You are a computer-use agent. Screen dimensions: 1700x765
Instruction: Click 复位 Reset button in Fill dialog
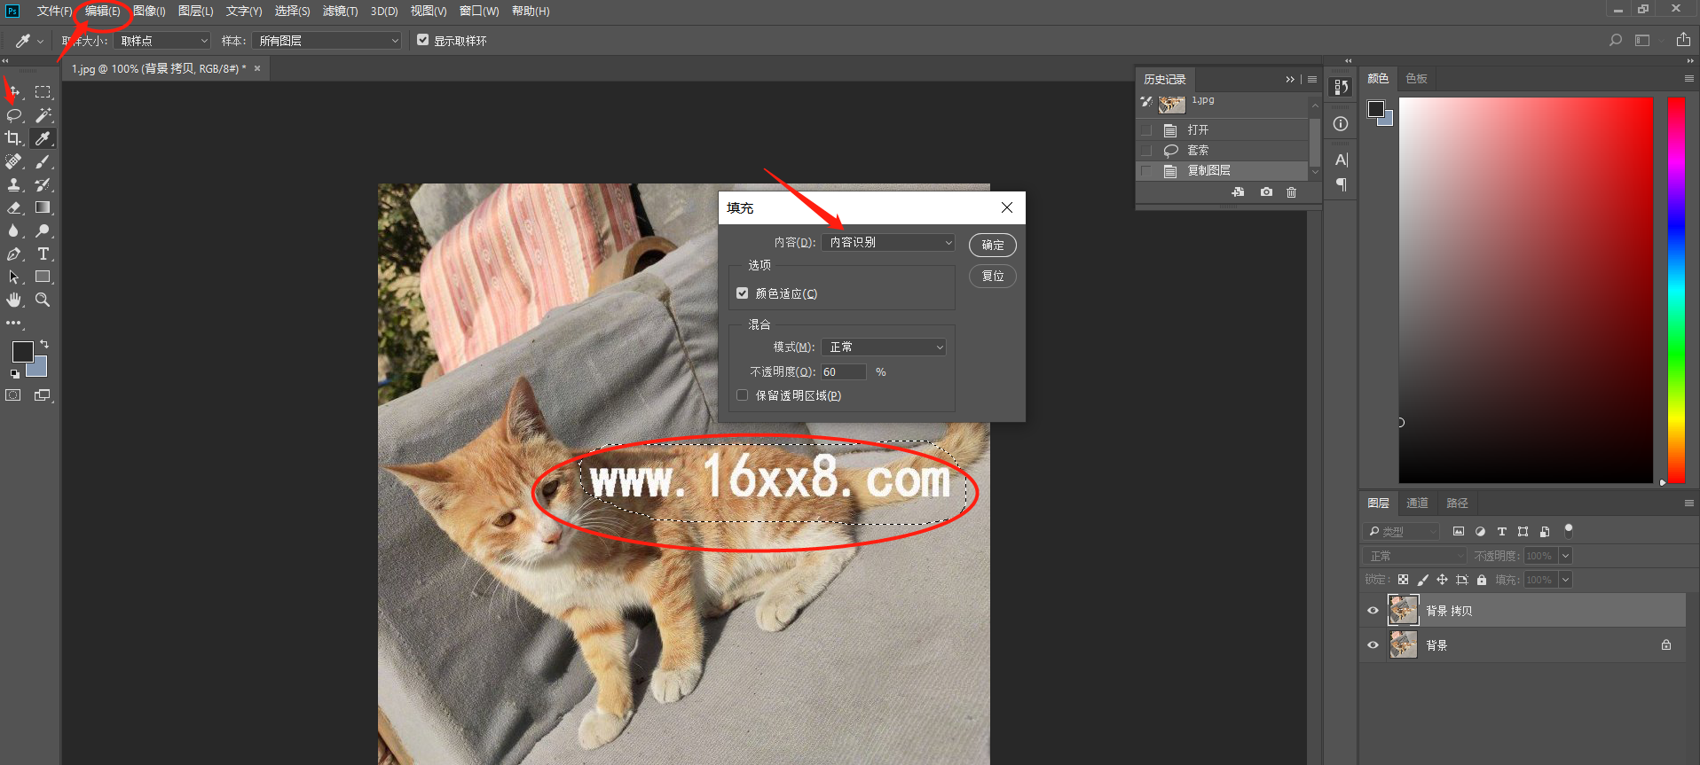pyautogui.click(x=993, y=276)
